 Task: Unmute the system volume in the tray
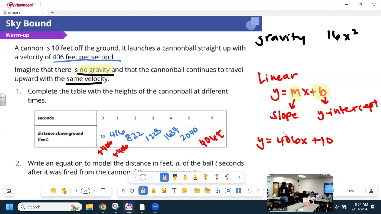pyautogui.click(x=337, y=207)
